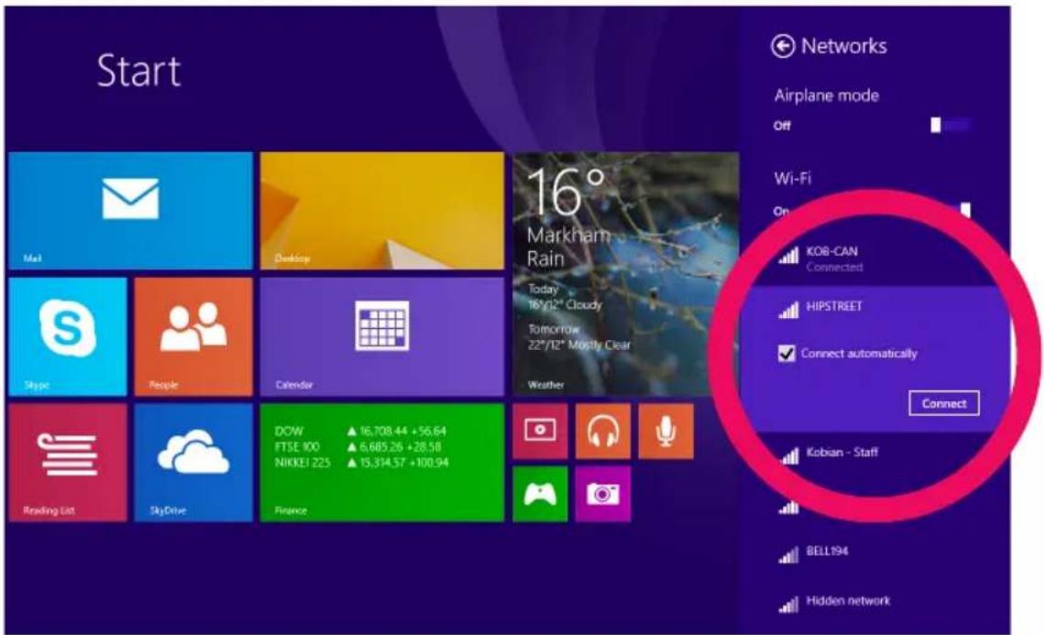Click the Airplane mode label
This screenshot has height=635, width=1044.
click(x=826, y=96)
